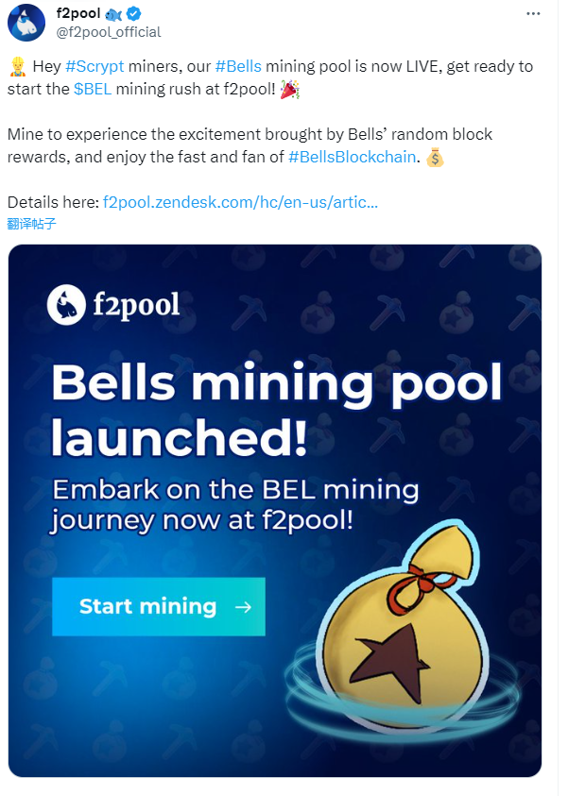Click the f2pool profile avatar
Screen dimensions: 568x796
coord(26,23)
